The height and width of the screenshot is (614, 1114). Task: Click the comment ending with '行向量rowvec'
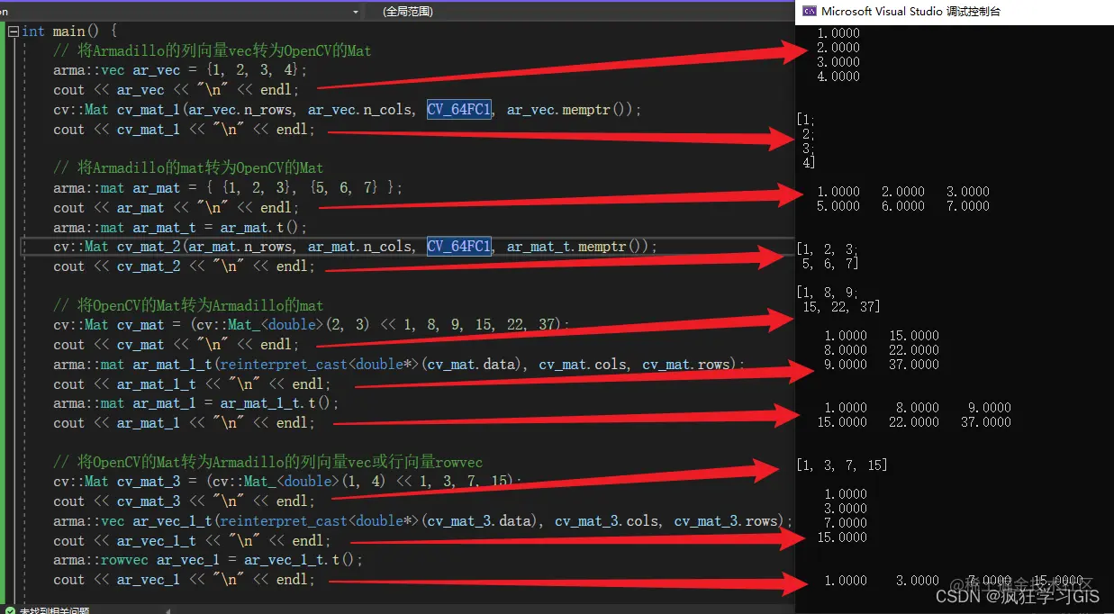click(268, 462)
